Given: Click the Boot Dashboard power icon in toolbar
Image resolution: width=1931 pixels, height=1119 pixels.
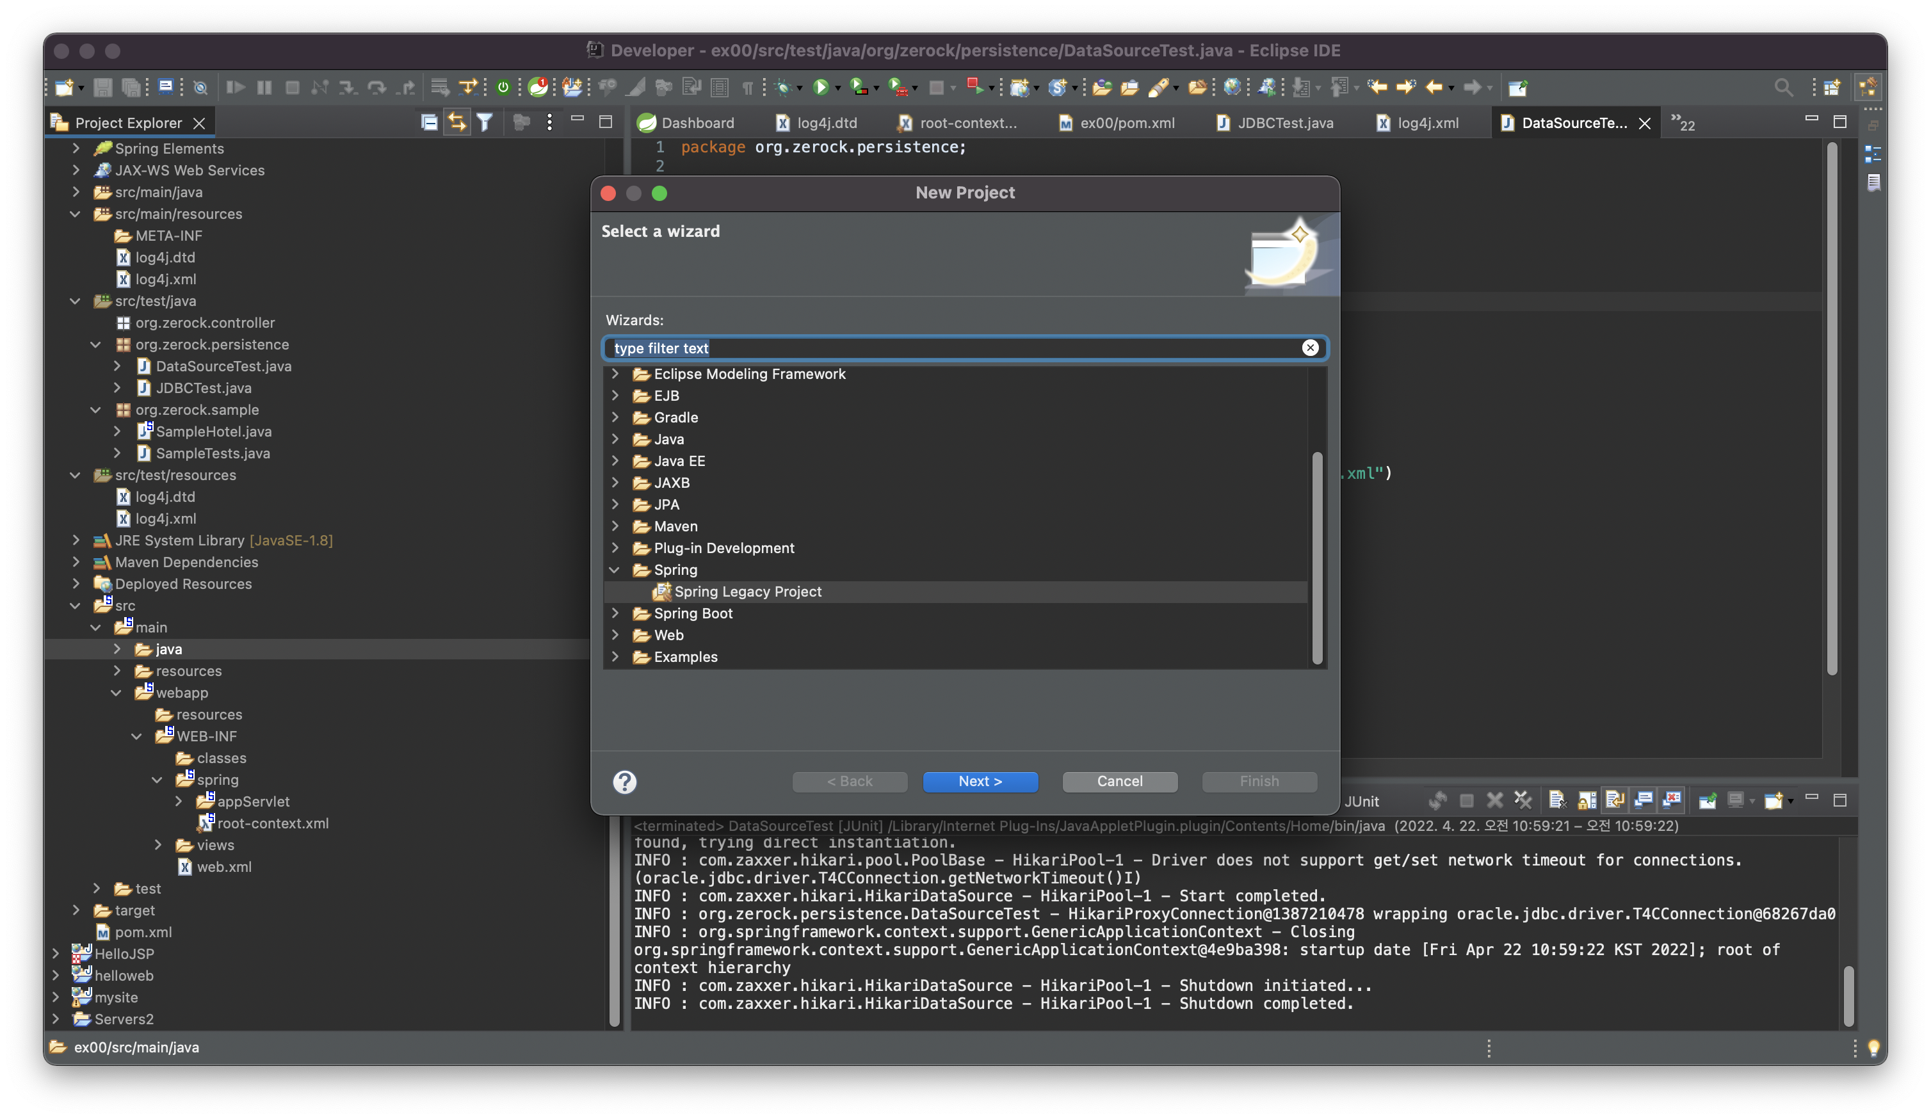Looking at the screenshot, I should [503, 87].
